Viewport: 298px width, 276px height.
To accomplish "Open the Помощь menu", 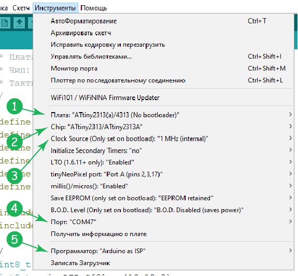I will pyautogui.click(x=93, y=8).
